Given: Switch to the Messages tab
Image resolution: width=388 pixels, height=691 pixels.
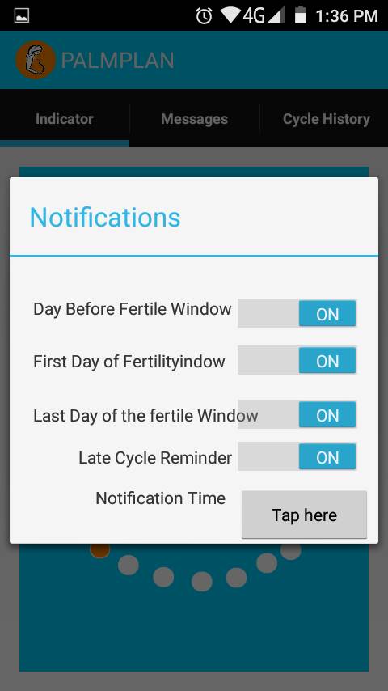Looking at the screenshot, I should pos(194,119).
